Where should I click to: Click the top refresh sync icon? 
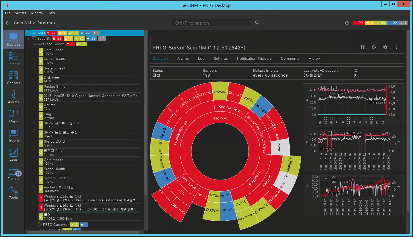[347, 23]
